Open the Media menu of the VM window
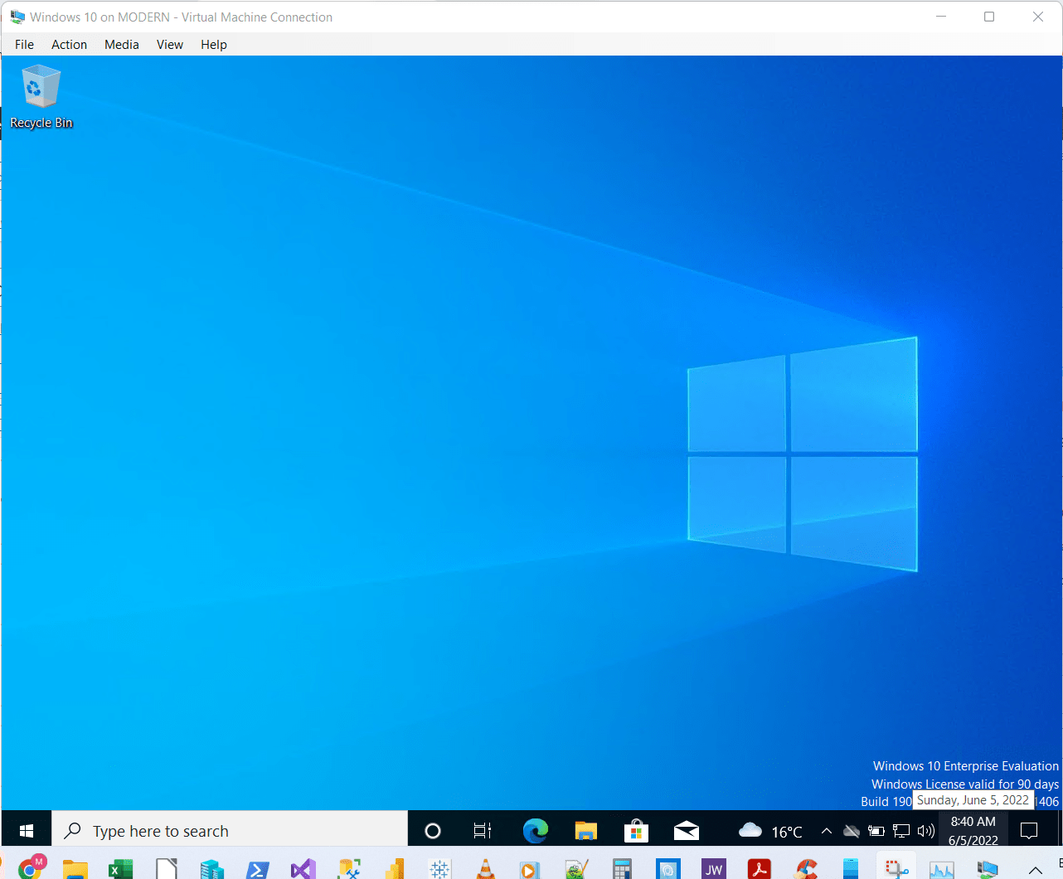This screenshot has height=879, width=1063. pos(121,44)
